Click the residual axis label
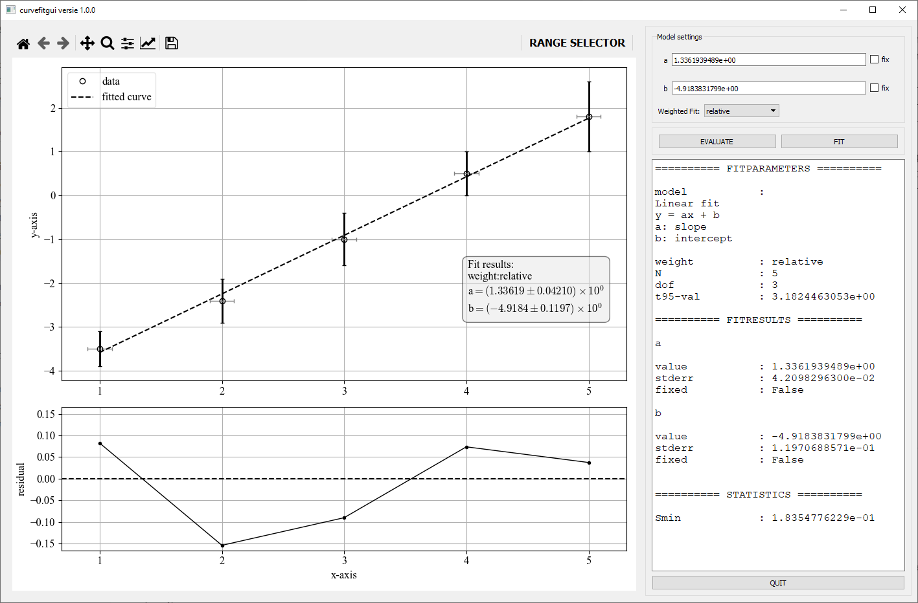Screen dimensions: 918x603 tap(21, 479)
